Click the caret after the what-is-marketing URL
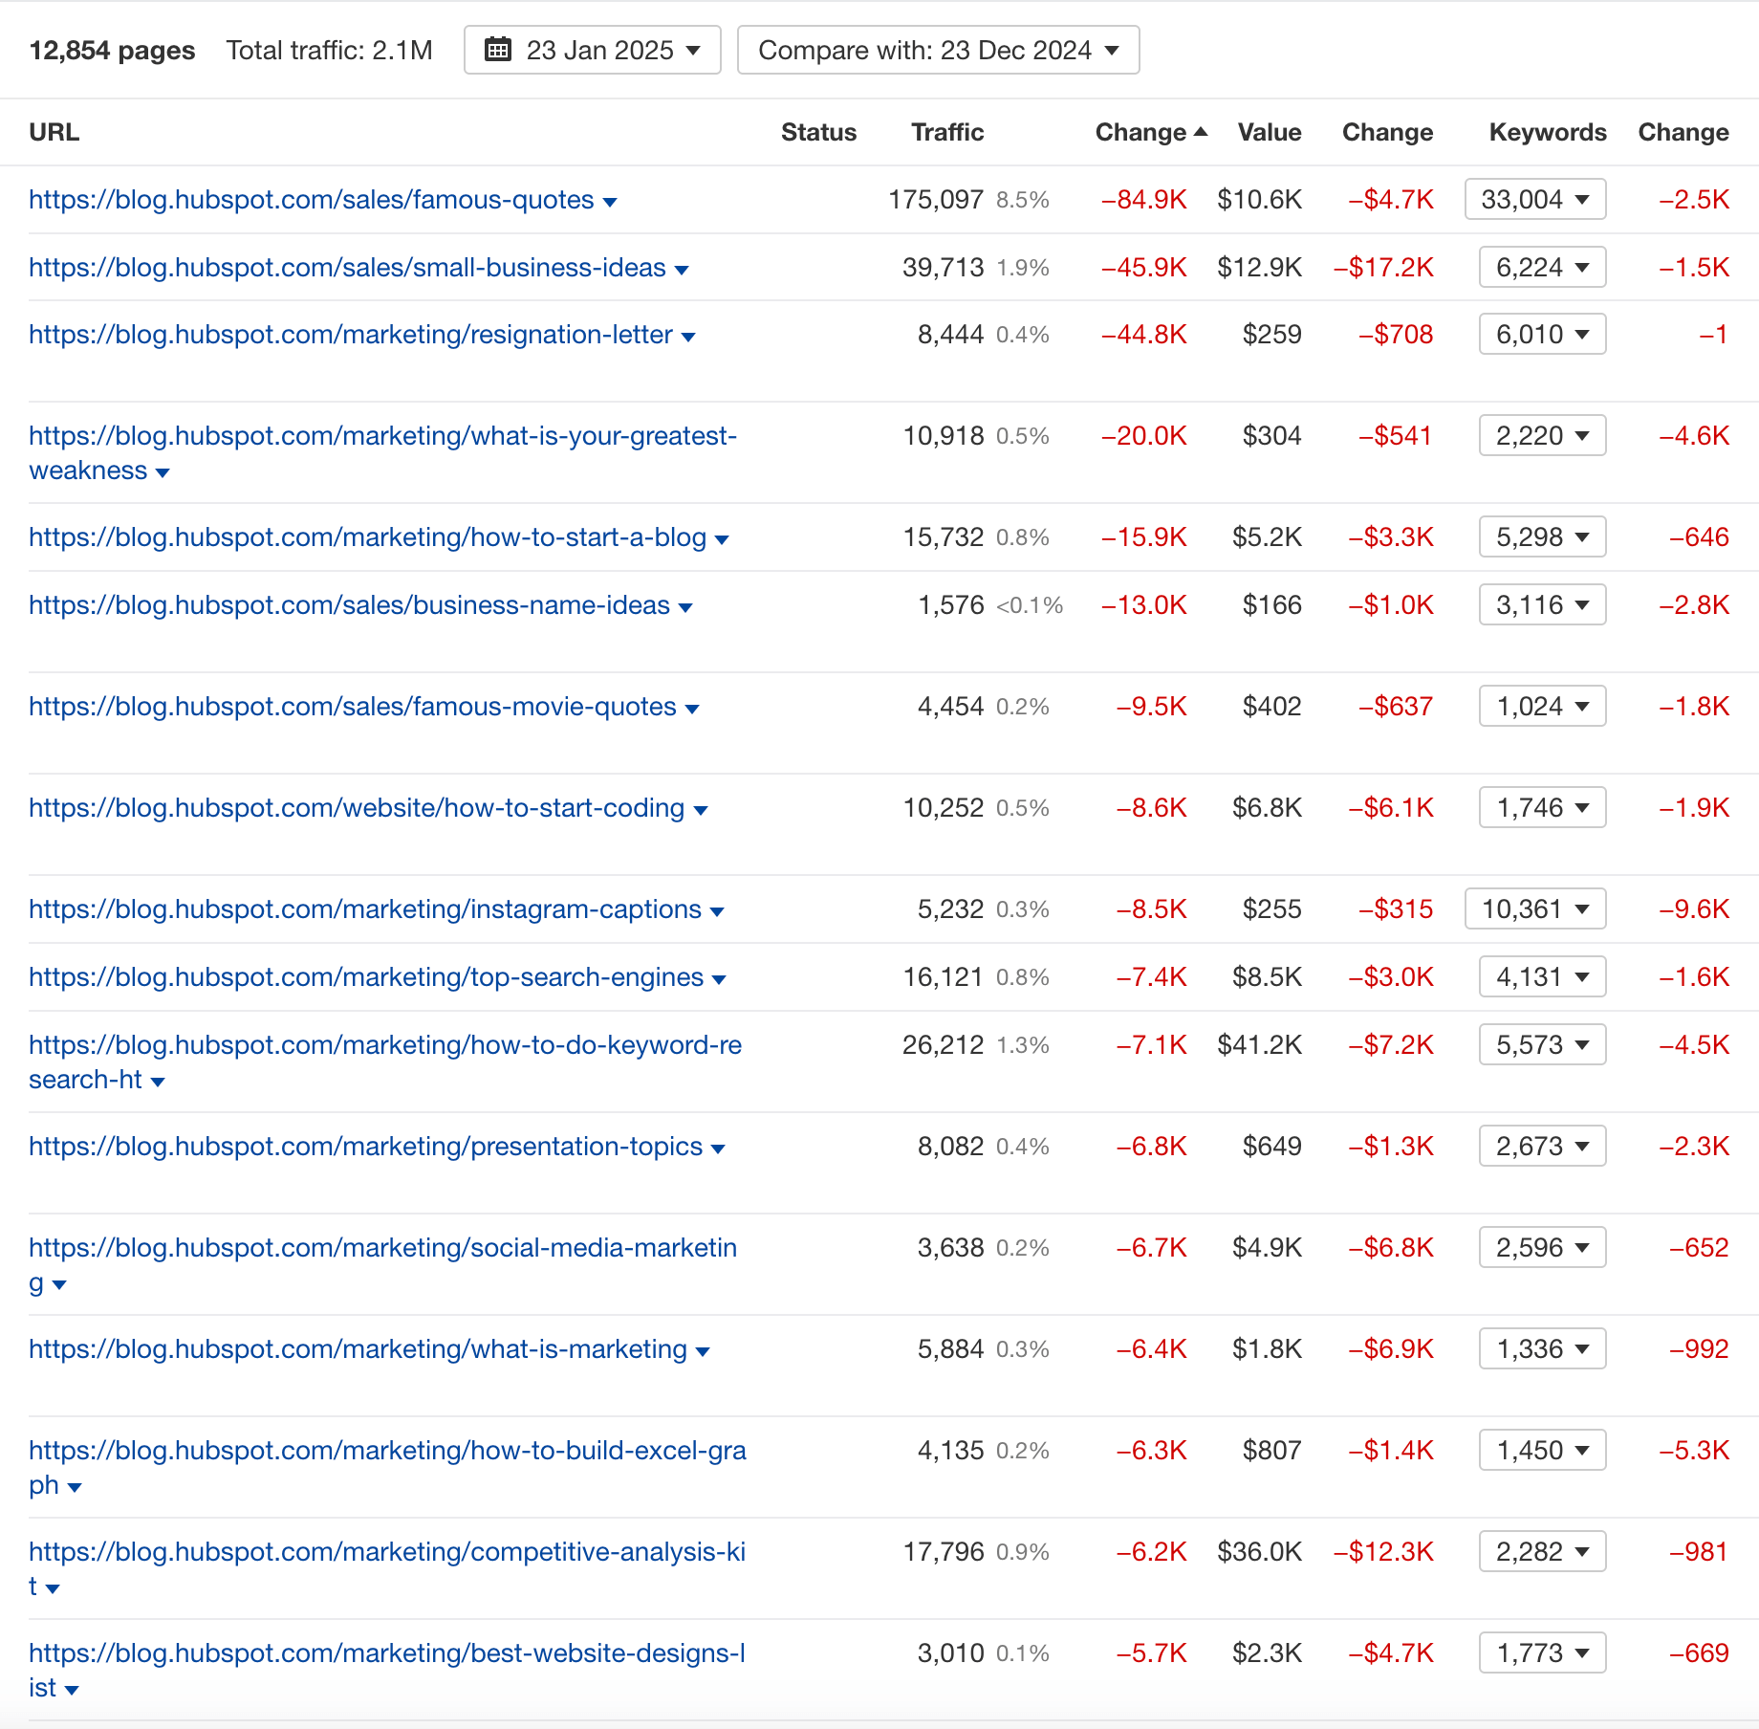The height and width of the screenshot is (1729, 1759). click(x=703, y=1351)
